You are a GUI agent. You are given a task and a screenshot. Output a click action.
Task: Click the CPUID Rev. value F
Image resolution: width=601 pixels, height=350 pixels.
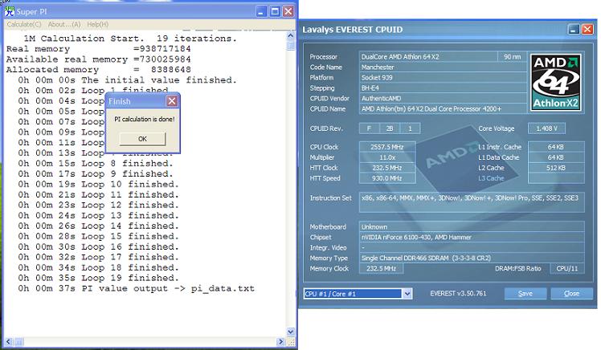[x=369, y=128]
